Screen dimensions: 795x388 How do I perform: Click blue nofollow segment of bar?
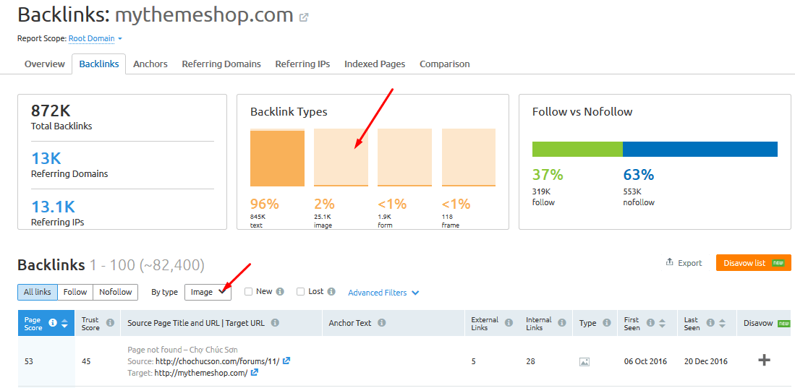[x=700, y=149]
